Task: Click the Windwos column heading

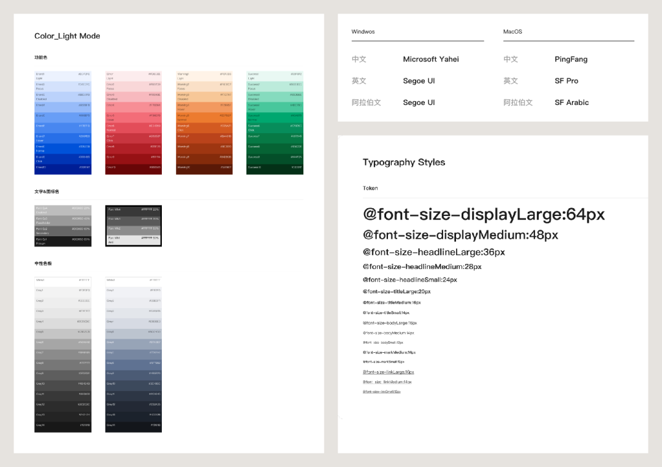Action: (x=363, y=32)
